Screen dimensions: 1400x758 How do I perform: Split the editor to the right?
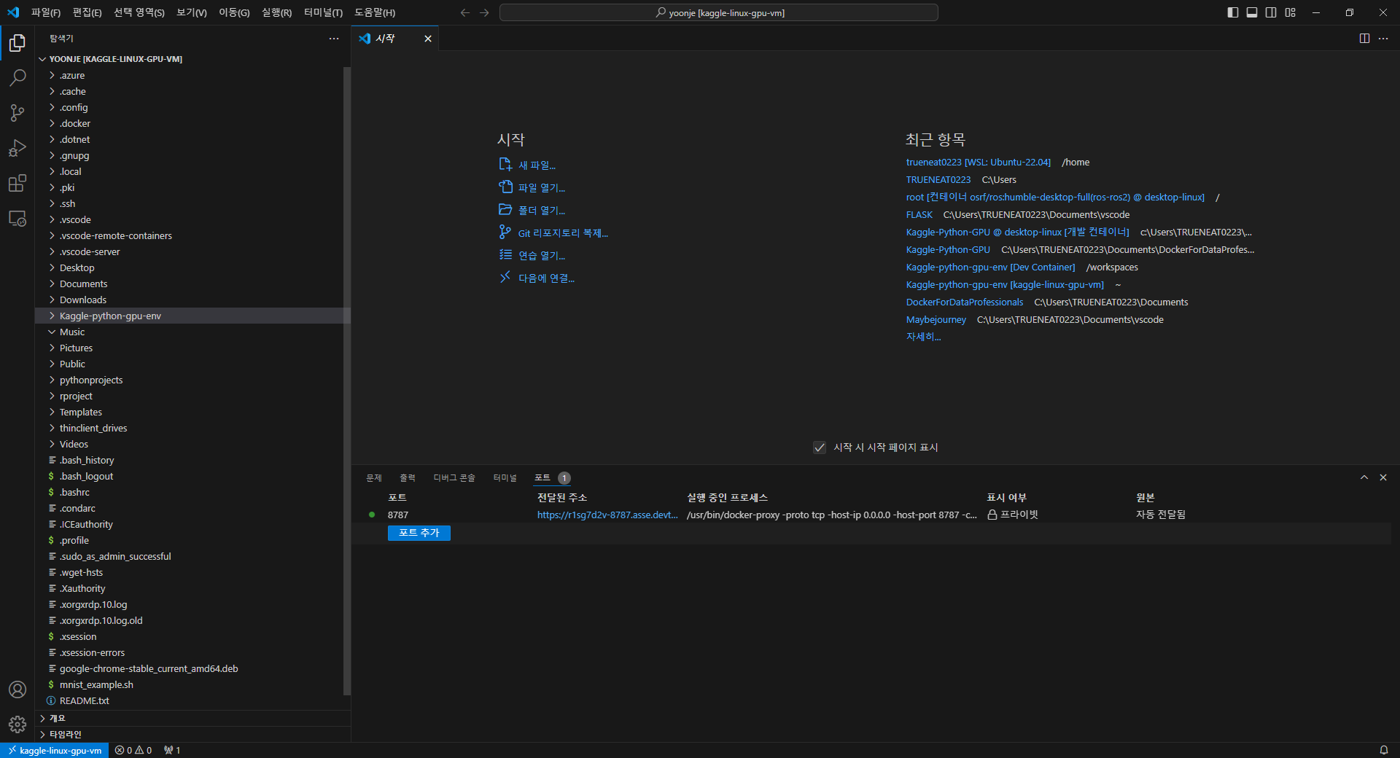coord(1364,38)
